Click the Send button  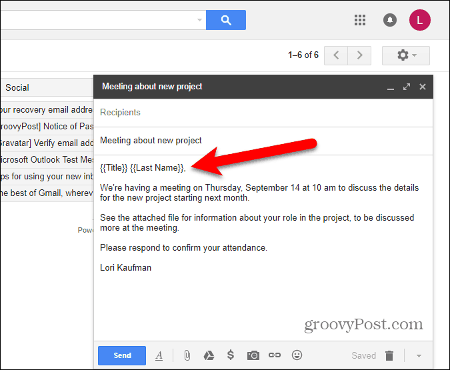point(122,355)
